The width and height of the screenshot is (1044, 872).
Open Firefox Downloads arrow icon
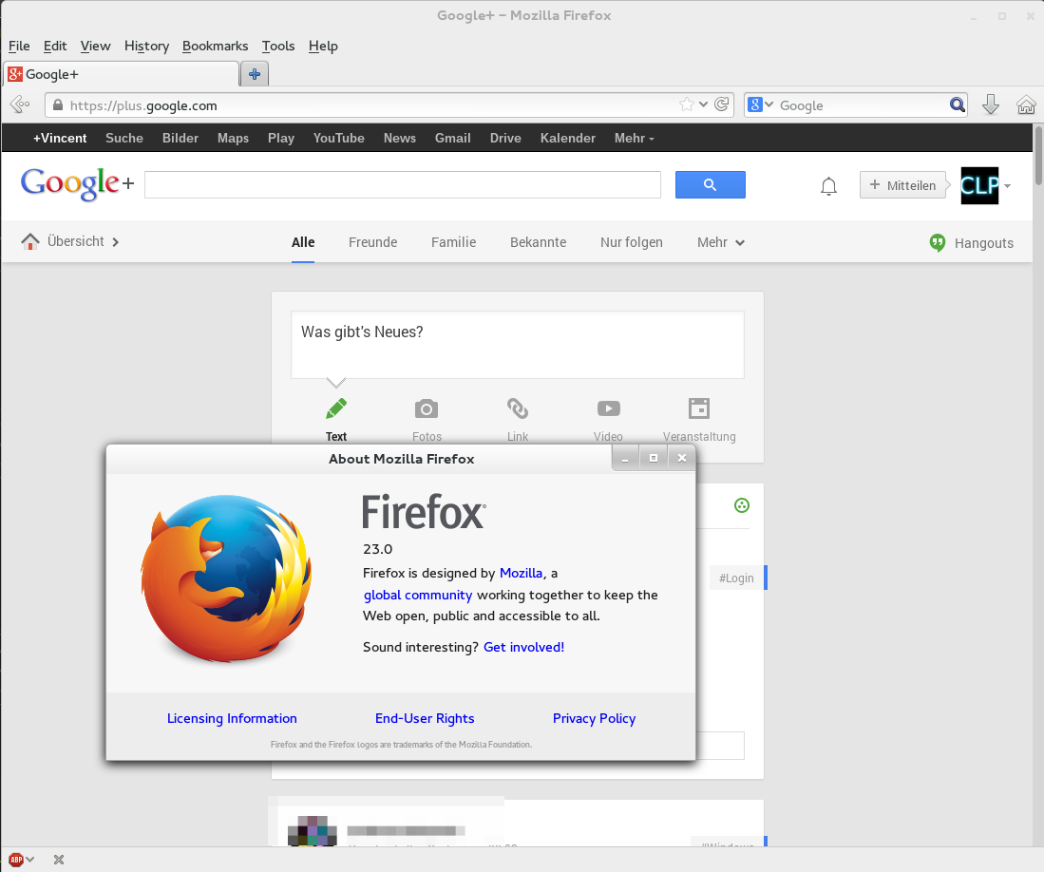(990, 105)
